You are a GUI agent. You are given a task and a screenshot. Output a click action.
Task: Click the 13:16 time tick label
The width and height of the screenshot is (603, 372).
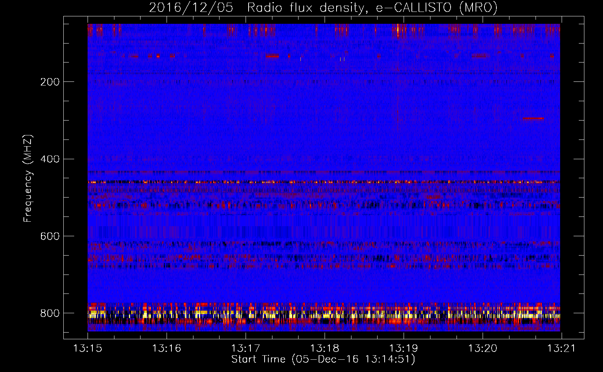[x=167, y=348]
